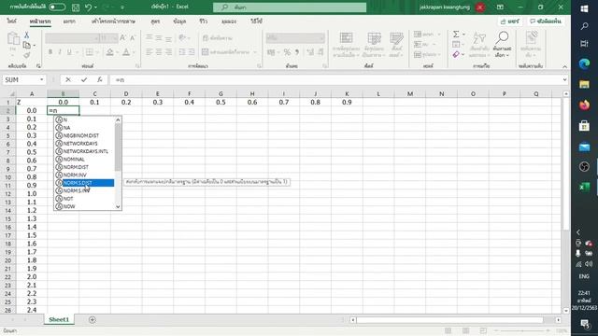Open the View (มุมมอง) ribbon tab
The width and height of the screenshot is (598, 336).
pyautogui.click(x=229, y=21)
